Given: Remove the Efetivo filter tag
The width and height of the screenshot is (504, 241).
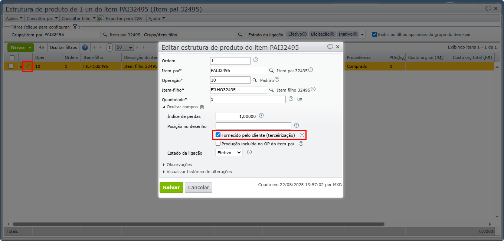Looking at the screenshot, I should (304, 34).
